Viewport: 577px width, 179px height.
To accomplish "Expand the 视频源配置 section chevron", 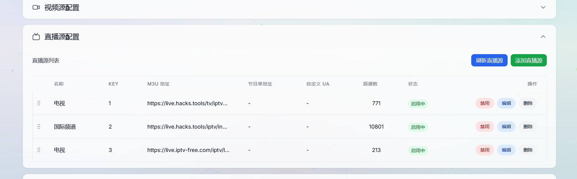I will (543, 7).
